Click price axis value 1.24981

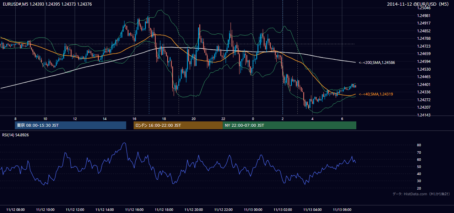coord(423,16)
